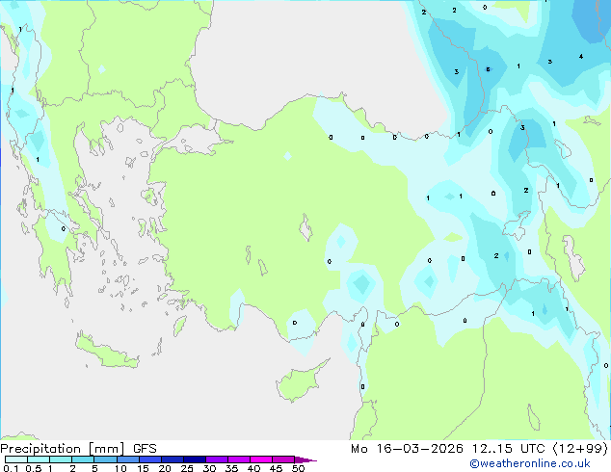Click the 'GFS' model label
611x472 pixels.
(145, 449)
